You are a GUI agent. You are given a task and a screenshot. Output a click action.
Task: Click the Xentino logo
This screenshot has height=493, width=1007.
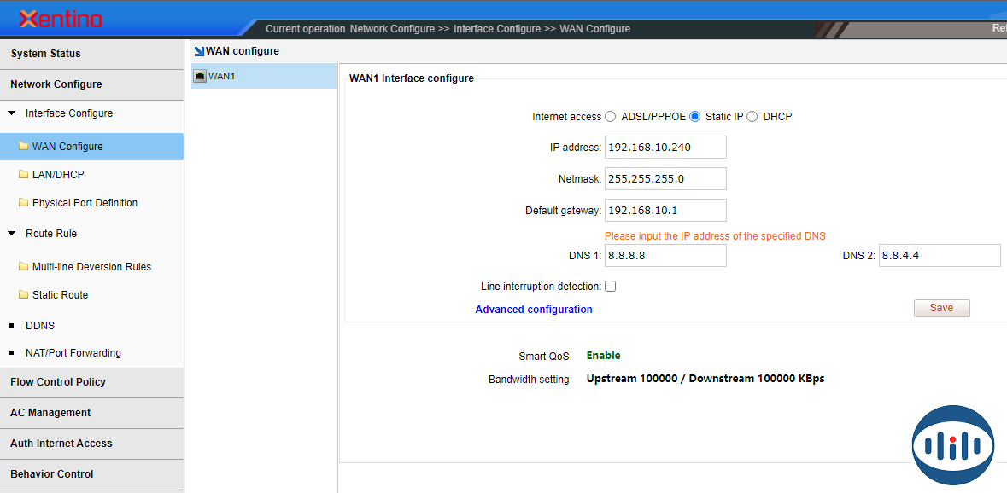[x=61, y=19]
